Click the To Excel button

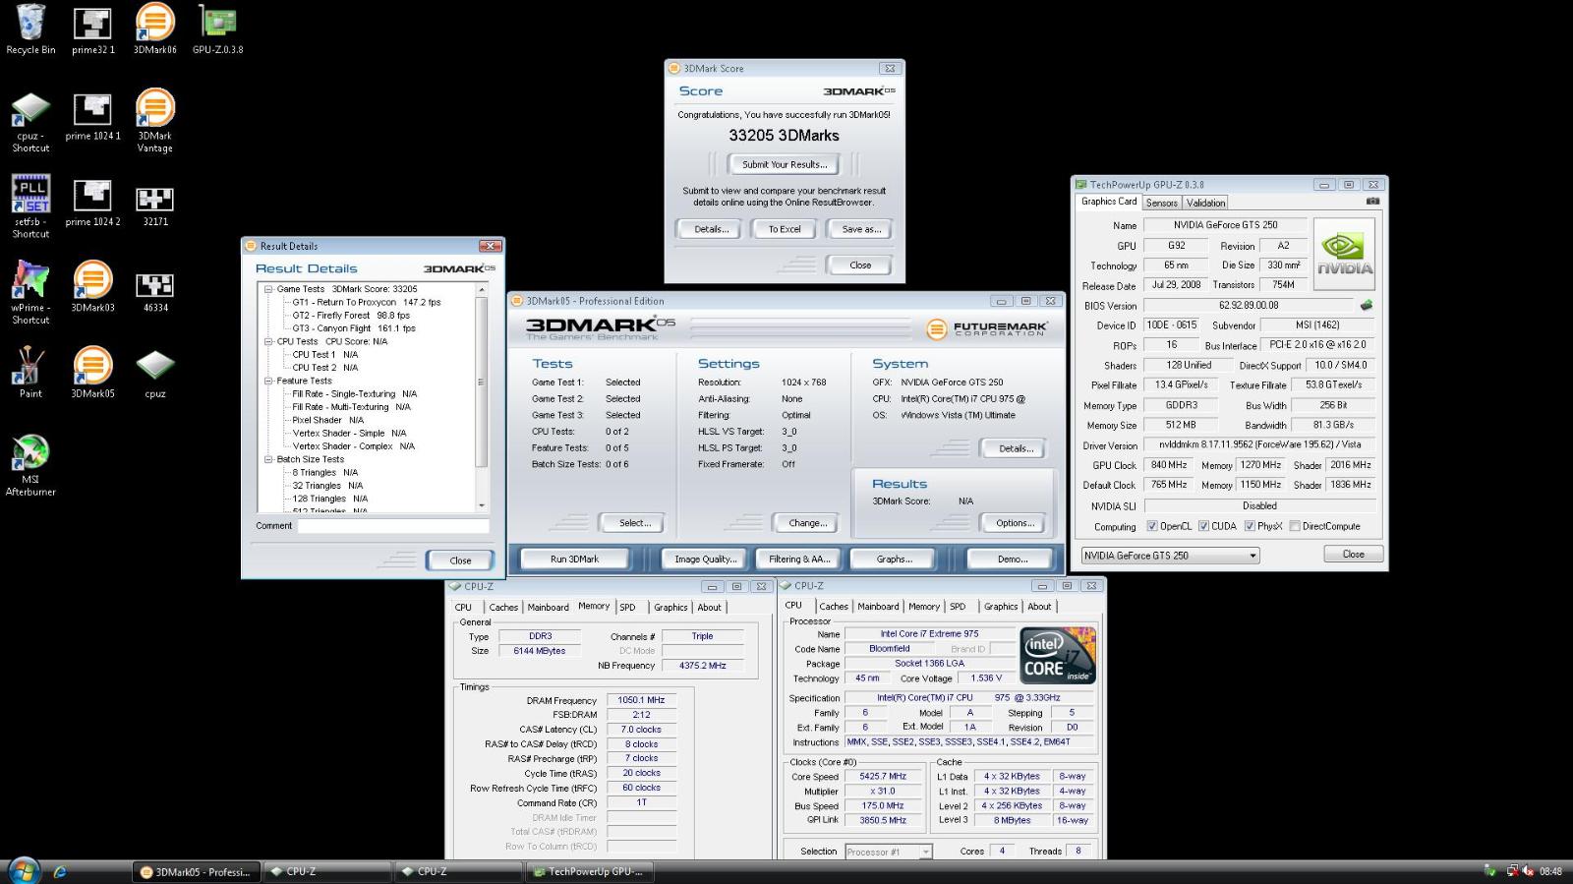pos(785,229)
